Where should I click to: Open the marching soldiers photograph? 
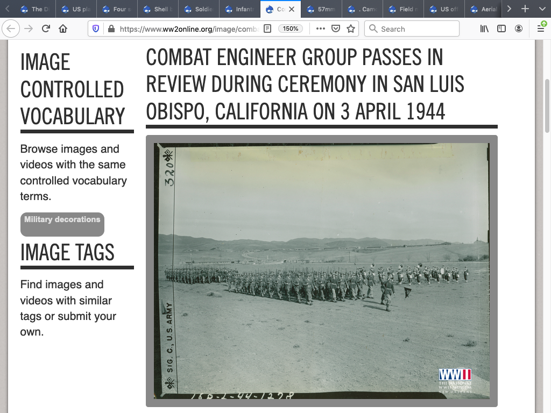(321, 270)
